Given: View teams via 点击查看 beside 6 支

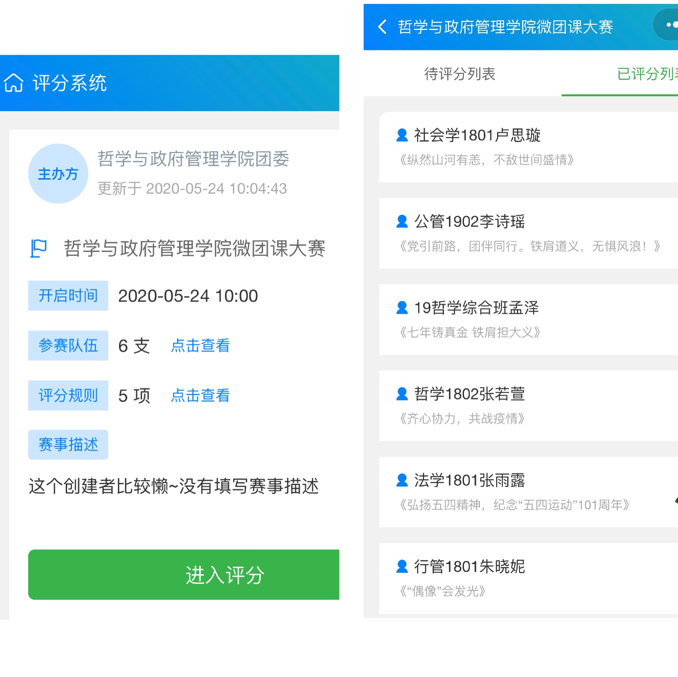Looking at the screenshot, I should coord(200,346).
